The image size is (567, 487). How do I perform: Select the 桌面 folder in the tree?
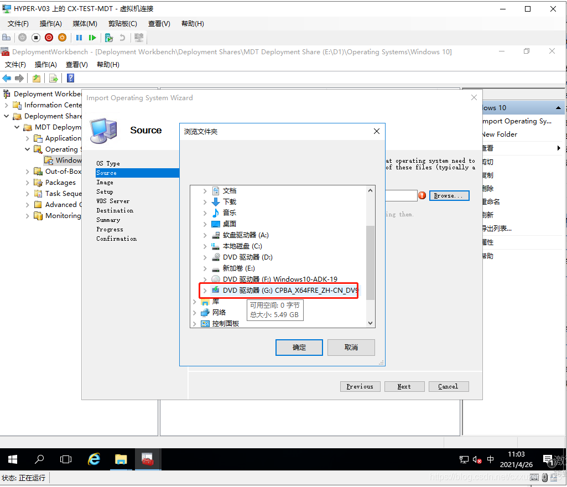point(229,224)
